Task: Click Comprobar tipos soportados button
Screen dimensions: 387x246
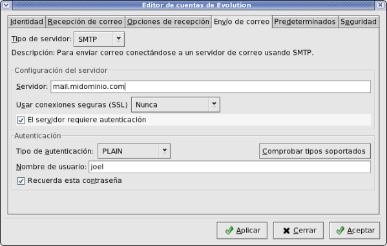Action: pos(315,151)
